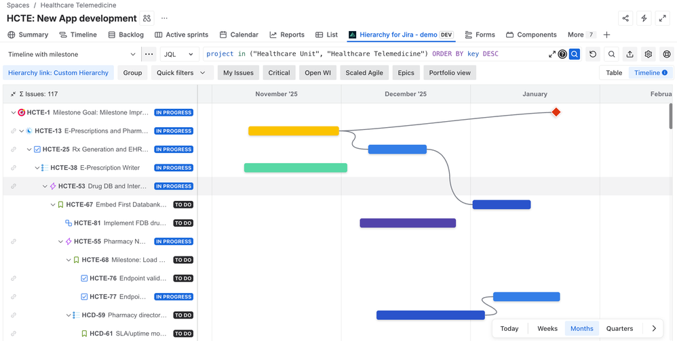
Task: Open the Calendar tab
Action: 239,35
